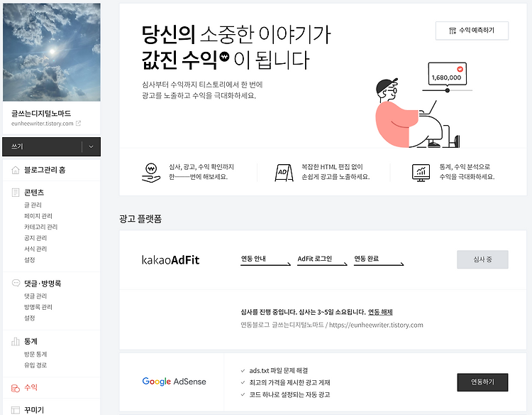Click the 심사 중 status button

482,259
